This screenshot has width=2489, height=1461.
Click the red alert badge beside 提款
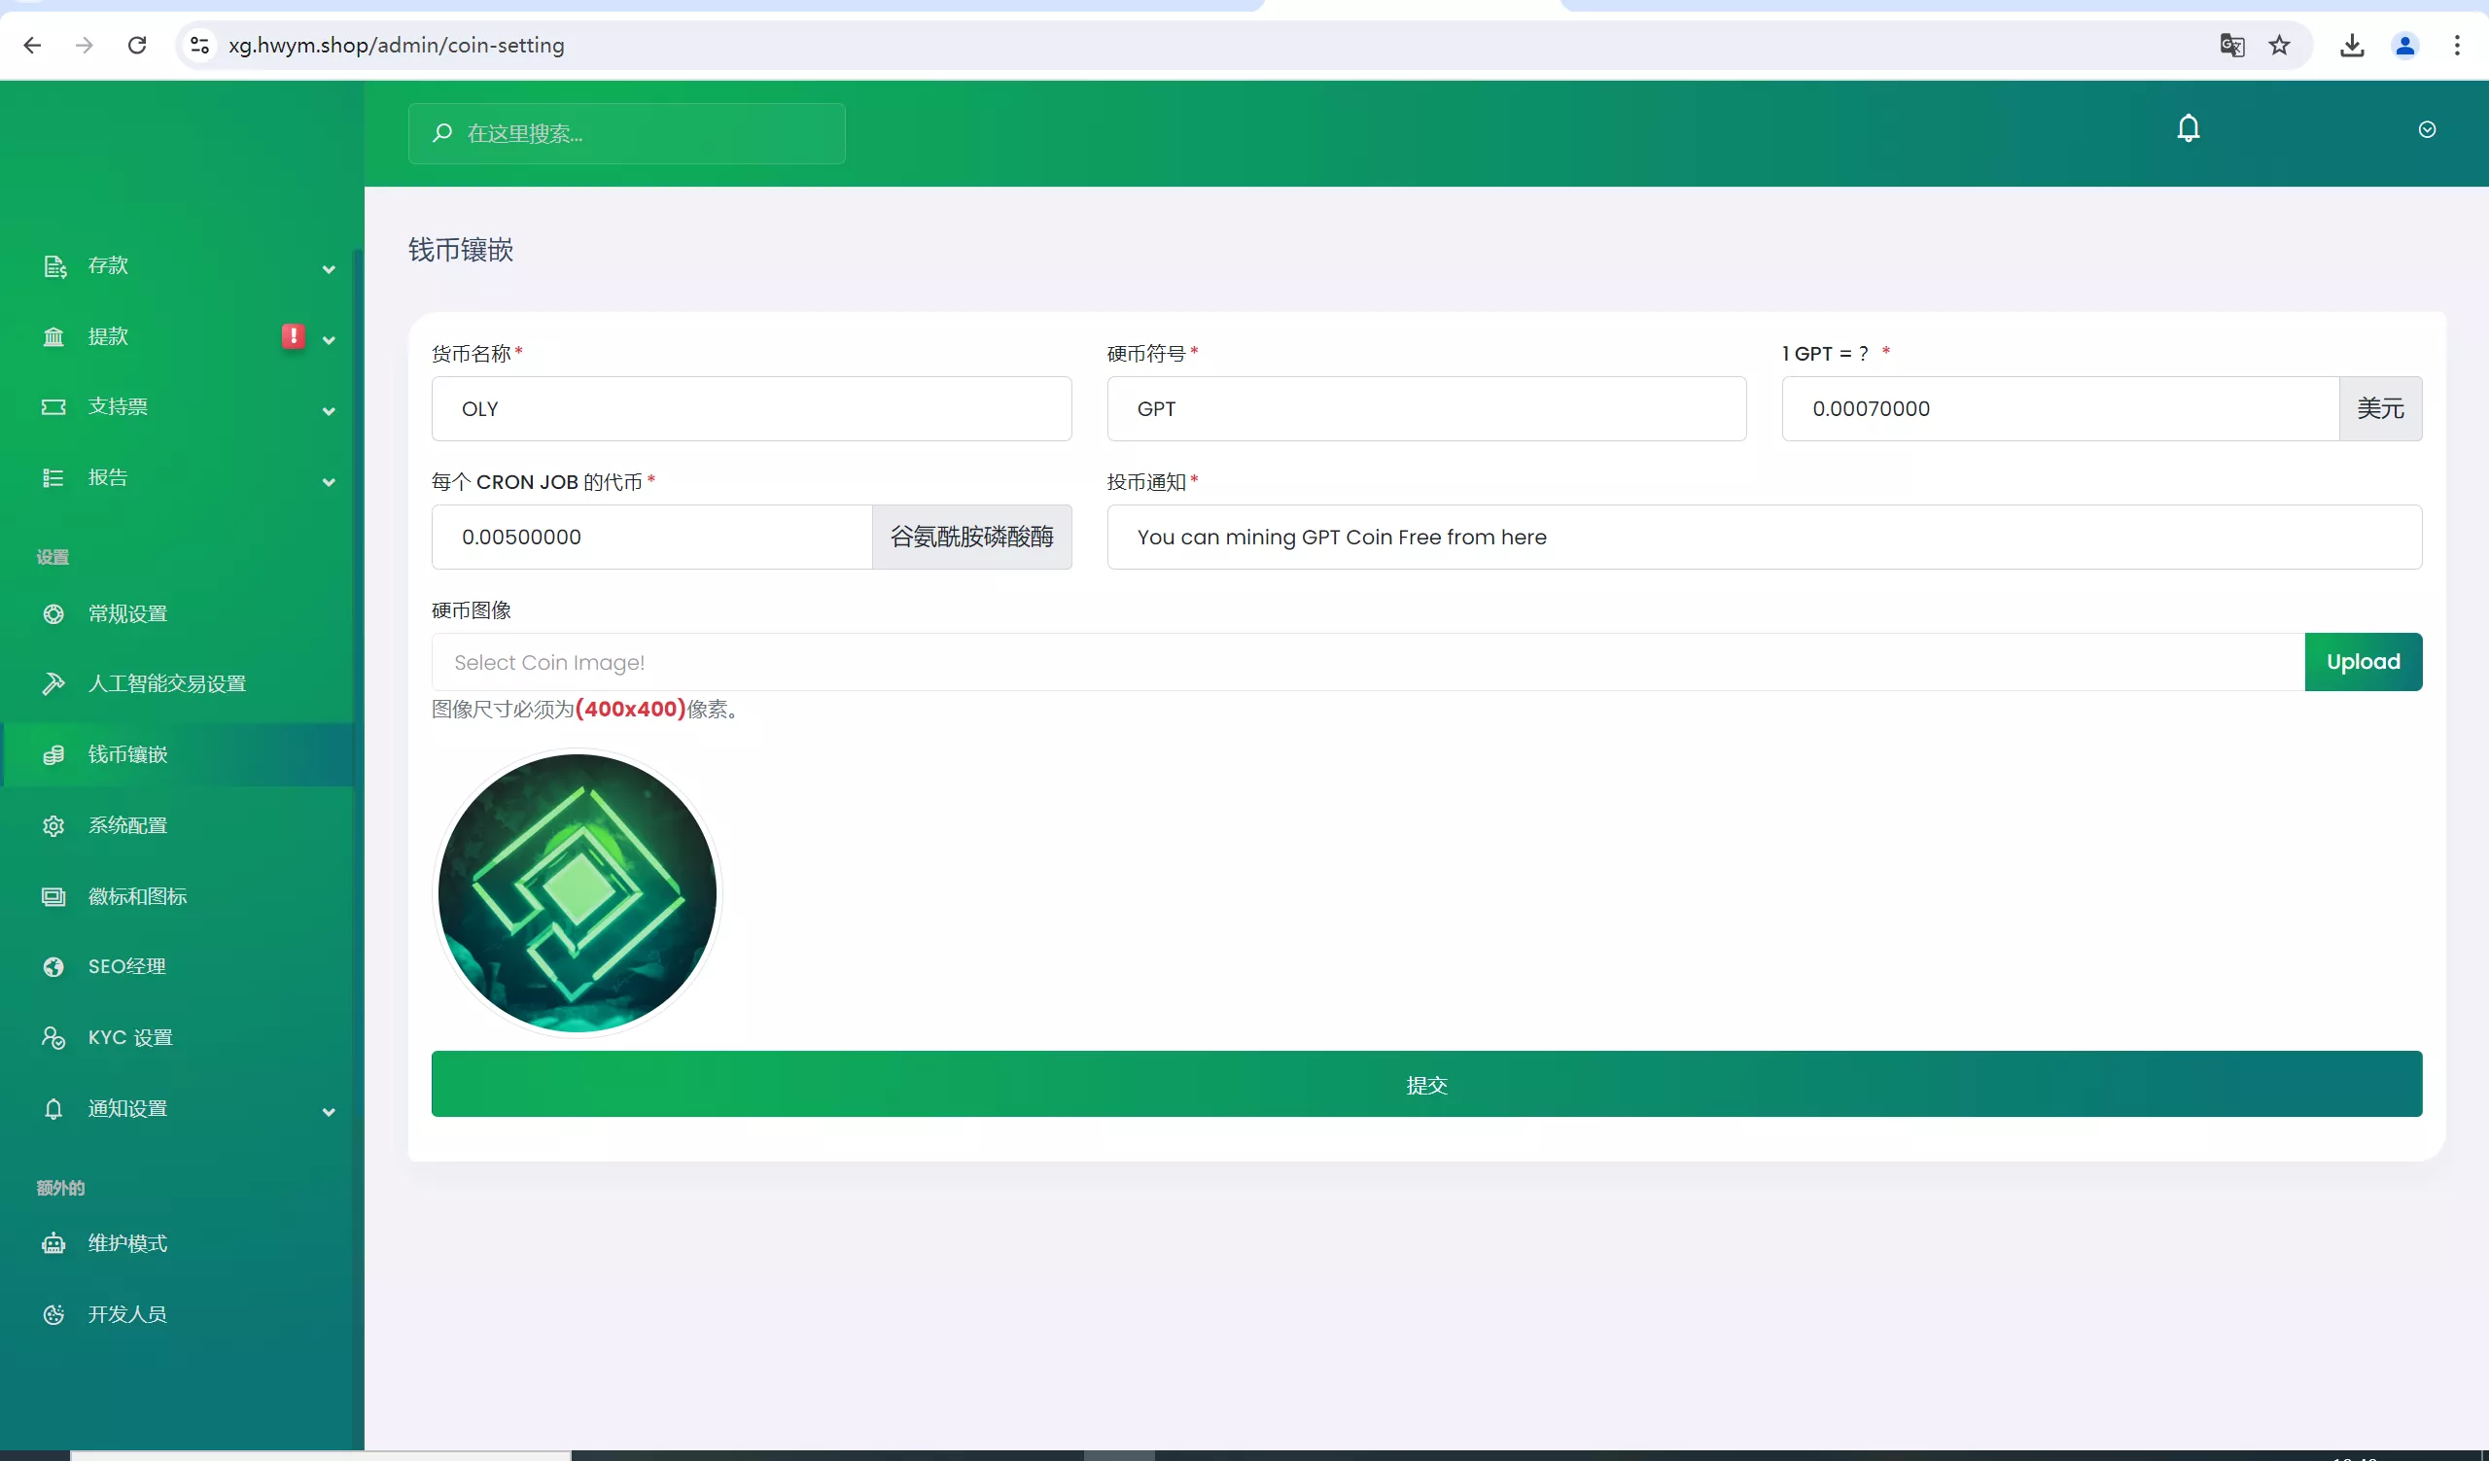(x=294, y=336)
